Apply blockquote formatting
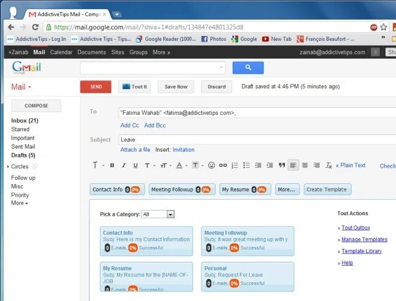Viewport: 396px width, 301px height. pos(281,165)
